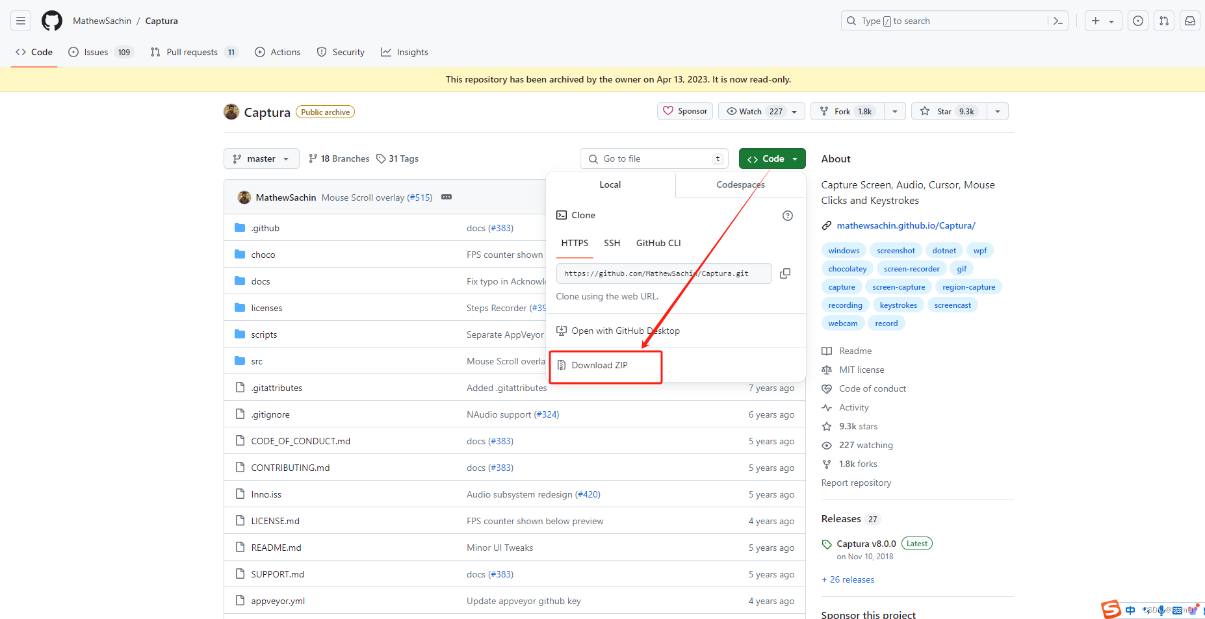This screenshot has height=619, width=1205.
Task: Click the screen-recorder topic tag
Action: point(911,269)
